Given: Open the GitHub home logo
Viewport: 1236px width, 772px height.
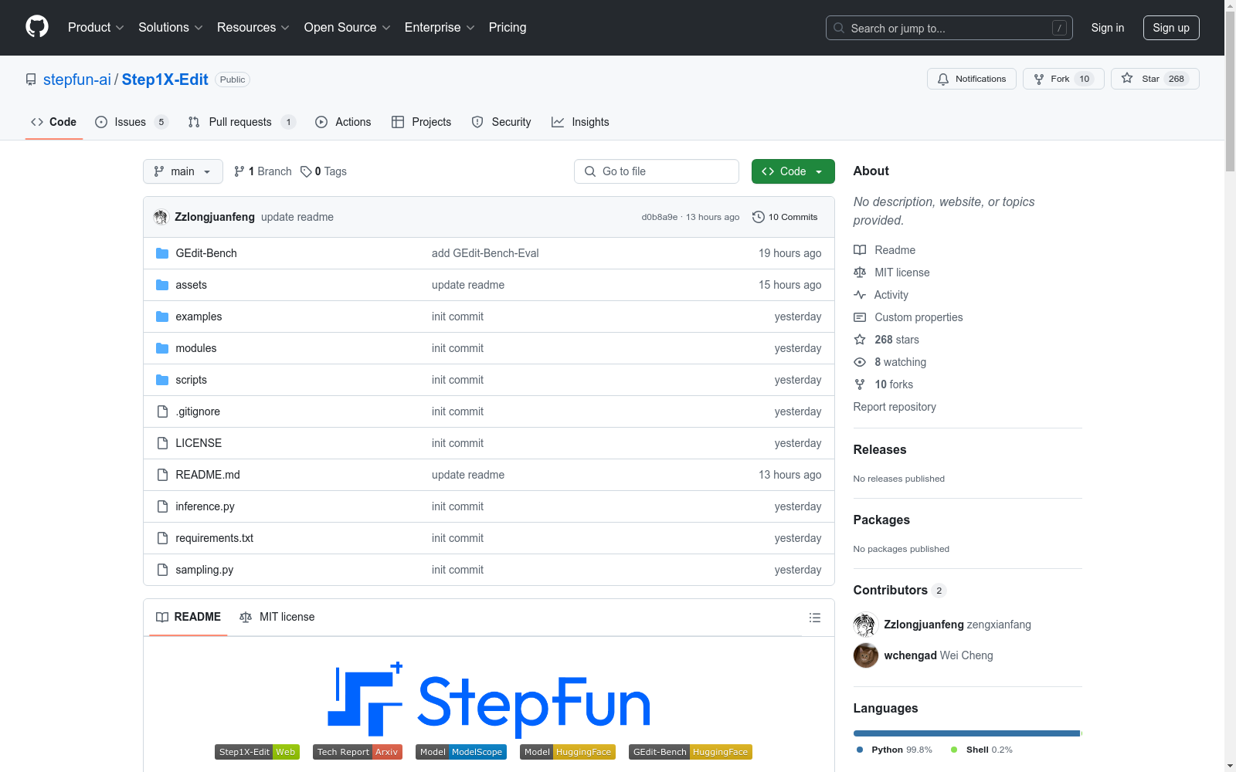Looking at the screenshot, I should [37, 27].
